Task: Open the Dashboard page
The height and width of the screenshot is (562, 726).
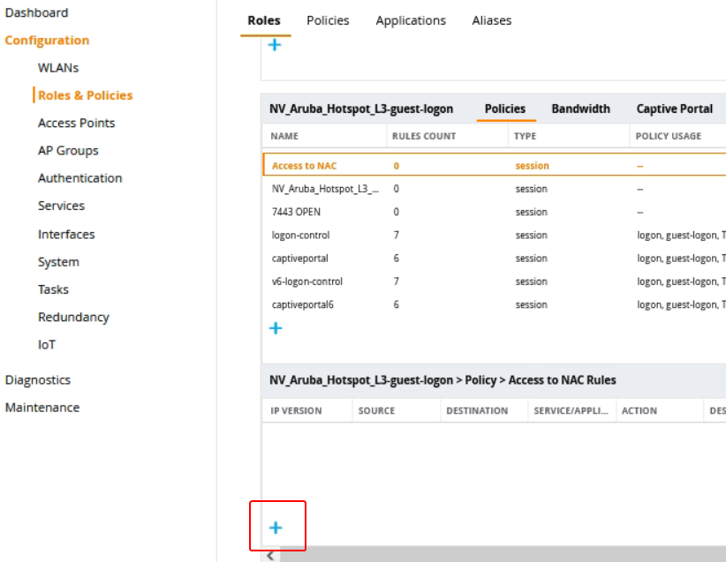Action: point(36,12)
